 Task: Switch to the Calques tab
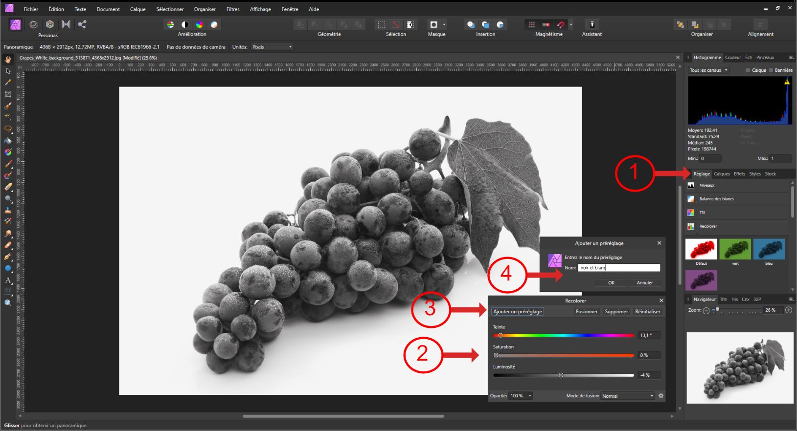[722, 174]
